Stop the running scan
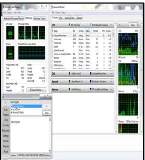Viewport: 145px width, 160px height. (x=47, y=113)
